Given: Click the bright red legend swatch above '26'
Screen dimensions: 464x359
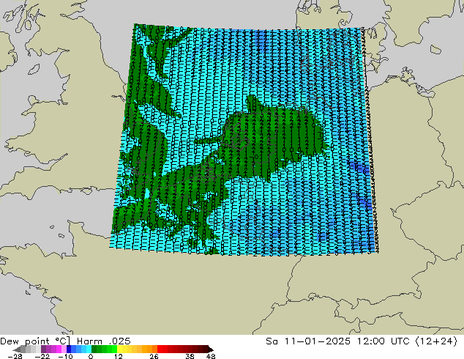Looking at the screenshot, I should pyautogui.click(x=160, y=349).
